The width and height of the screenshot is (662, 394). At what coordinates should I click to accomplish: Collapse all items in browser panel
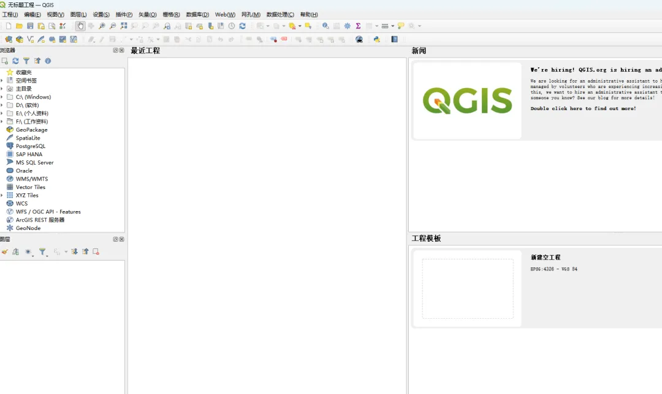tap(37, 61)
